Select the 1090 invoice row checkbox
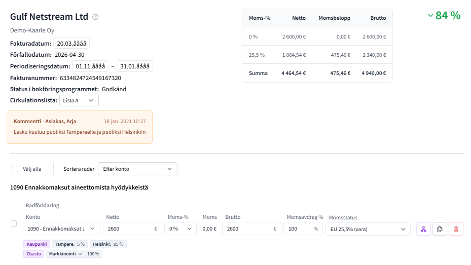 pos(14,224)
